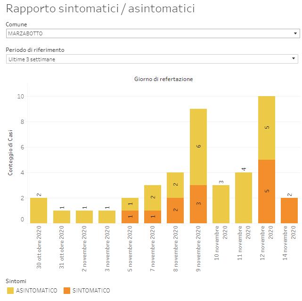Select the 14 novembre 2020 symptomatic bar
302x301 pixels.
289,211
